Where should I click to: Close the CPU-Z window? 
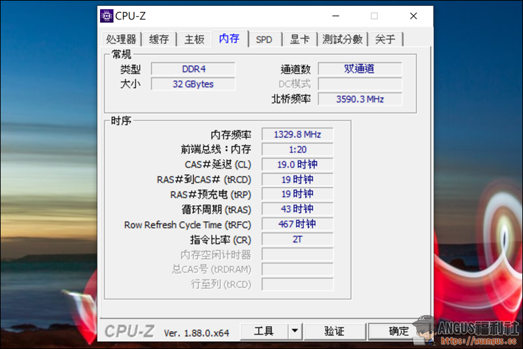pos(413,16)
